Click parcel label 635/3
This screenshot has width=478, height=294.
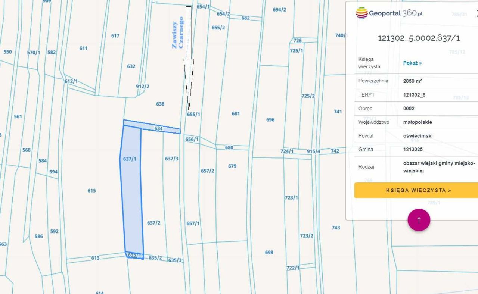tap(175, 260)
